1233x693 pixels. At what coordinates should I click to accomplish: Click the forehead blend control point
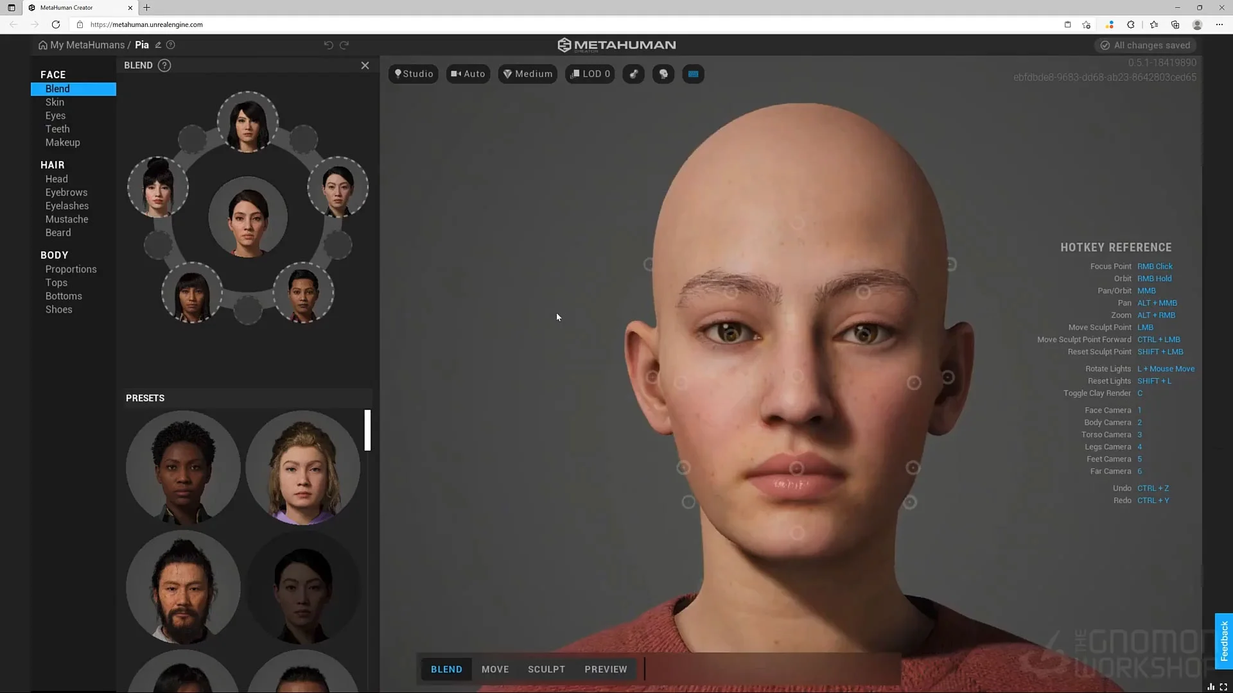(798, 223)
